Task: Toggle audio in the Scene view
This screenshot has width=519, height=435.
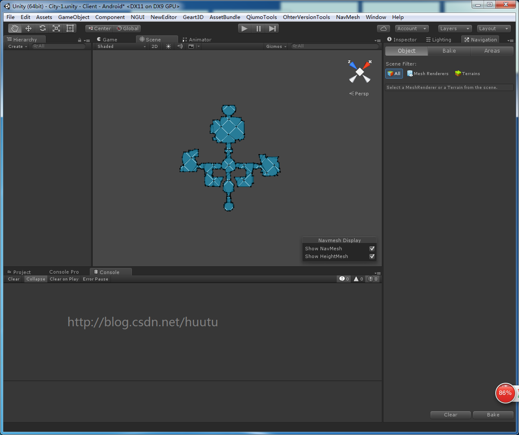Action: pos(179,46)
